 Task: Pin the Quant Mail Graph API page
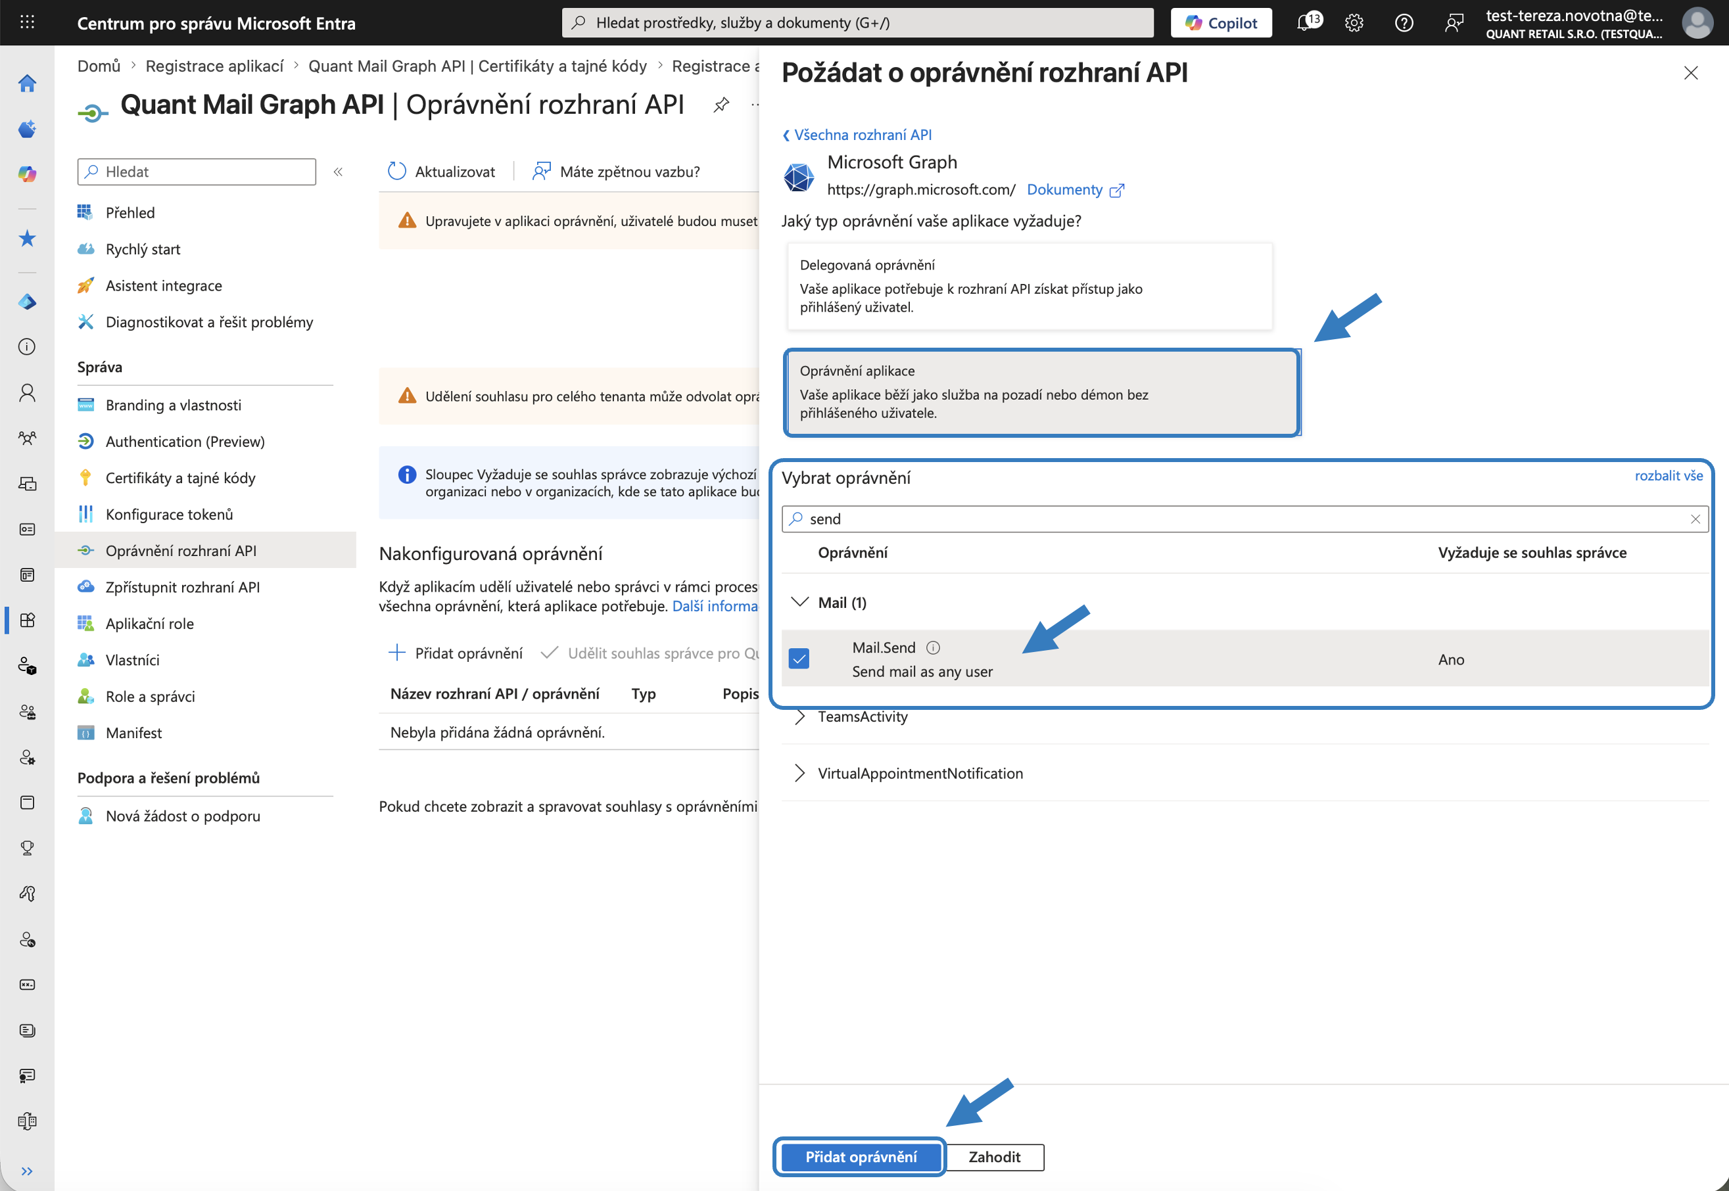[721, 105]
